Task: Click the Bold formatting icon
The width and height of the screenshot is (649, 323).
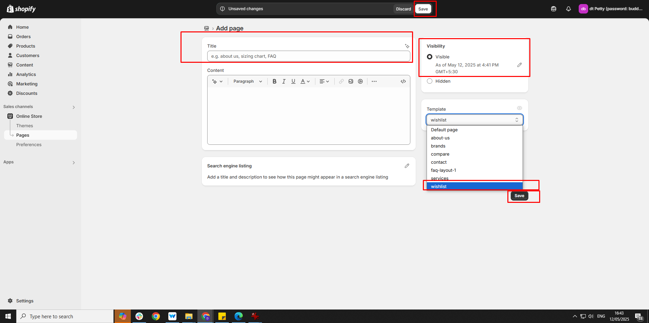Action: 274,81
